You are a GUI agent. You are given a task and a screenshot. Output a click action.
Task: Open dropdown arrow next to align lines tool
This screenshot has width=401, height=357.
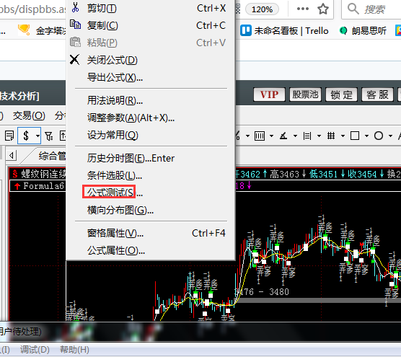pos(319,136)
